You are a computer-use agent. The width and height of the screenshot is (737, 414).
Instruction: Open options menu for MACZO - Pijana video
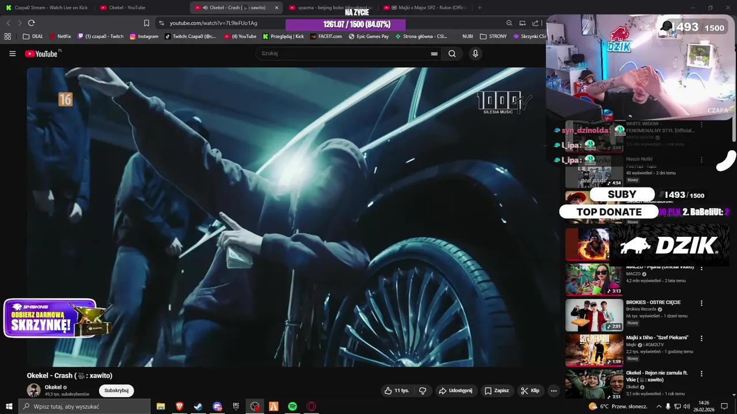(701, 268)
